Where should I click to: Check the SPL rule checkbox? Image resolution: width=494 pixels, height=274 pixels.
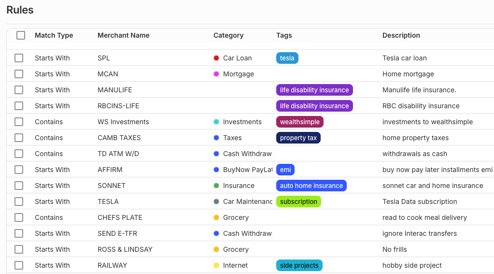pyautogui.click(x=19, y=58)
